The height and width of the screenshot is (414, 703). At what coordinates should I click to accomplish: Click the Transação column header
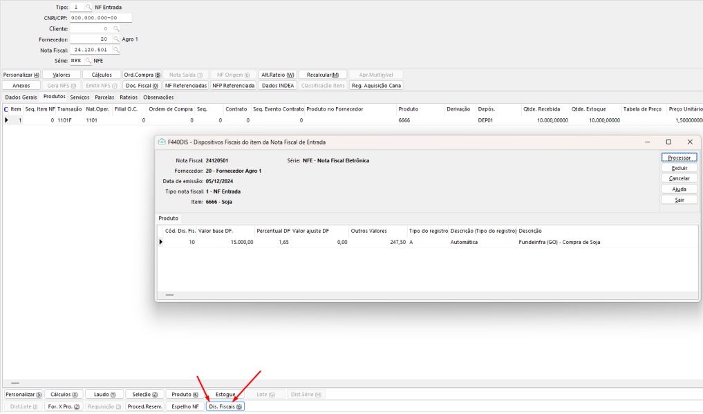click(70, 109)
